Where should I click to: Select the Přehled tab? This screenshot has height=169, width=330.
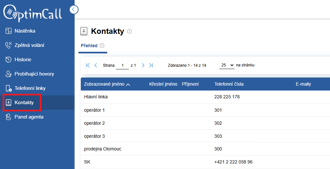point(89,46)
